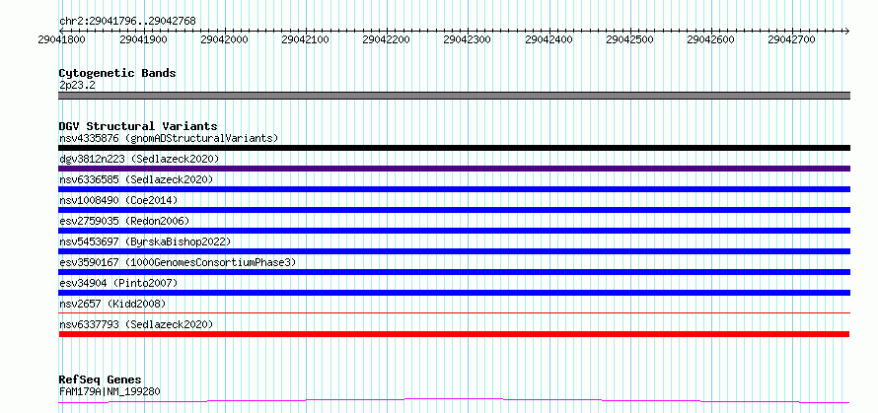Screen dimensions: 878x413
Task: Select the blue bar below nsv1008490
Action: [454, 210]
